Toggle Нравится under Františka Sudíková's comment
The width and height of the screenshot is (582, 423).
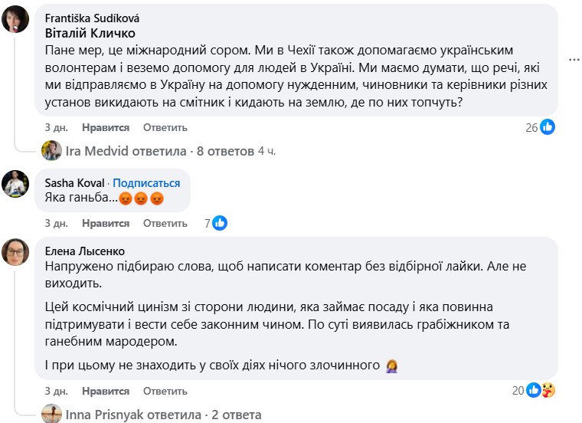pyautogui.click(x=106, y=127)
